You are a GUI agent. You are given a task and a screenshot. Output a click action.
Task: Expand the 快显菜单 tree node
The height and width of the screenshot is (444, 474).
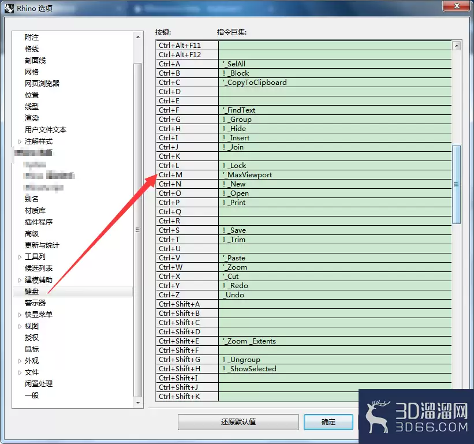[20, 315]
